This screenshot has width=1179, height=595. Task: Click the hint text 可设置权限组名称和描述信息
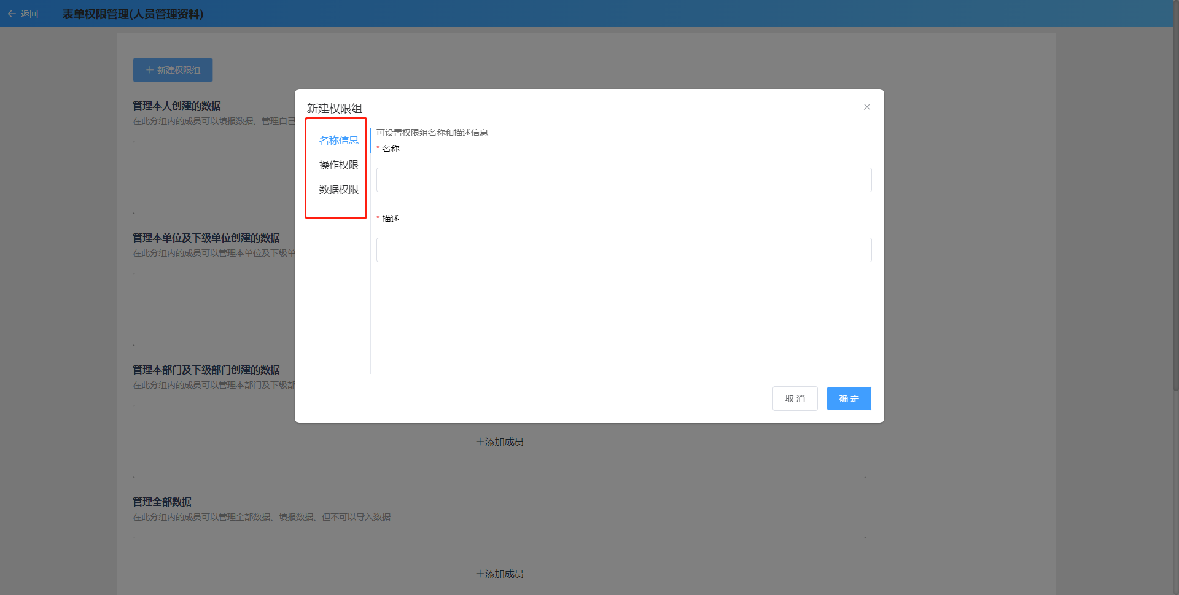[x=432, y=133]
